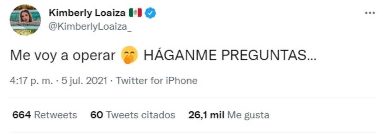Click the 5 jul. 2021 date

pos(80,81)
